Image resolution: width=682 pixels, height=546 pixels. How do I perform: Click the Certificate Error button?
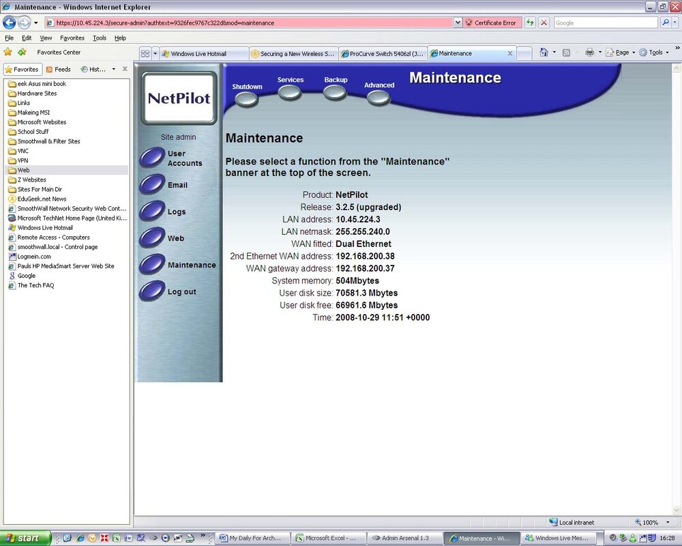click(490, 23)
